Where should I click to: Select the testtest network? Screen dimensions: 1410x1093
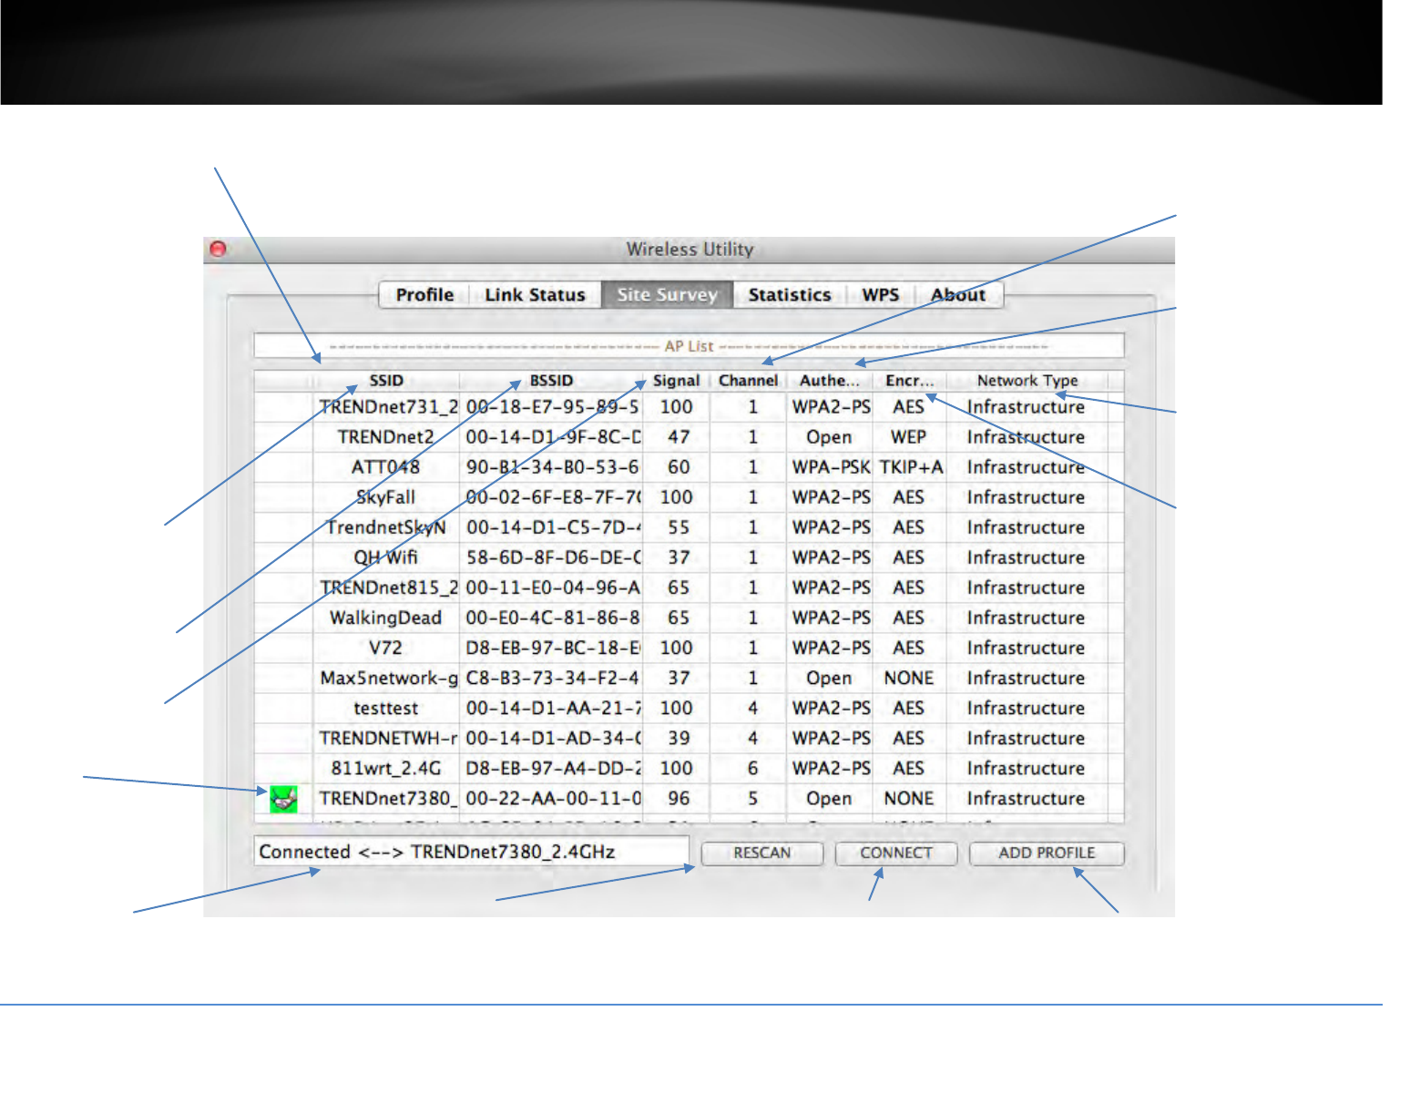[689, 708]
